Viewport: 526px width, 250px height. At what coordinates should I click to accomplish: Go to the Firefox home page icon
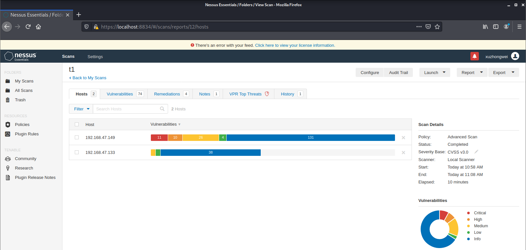(38, 27)
